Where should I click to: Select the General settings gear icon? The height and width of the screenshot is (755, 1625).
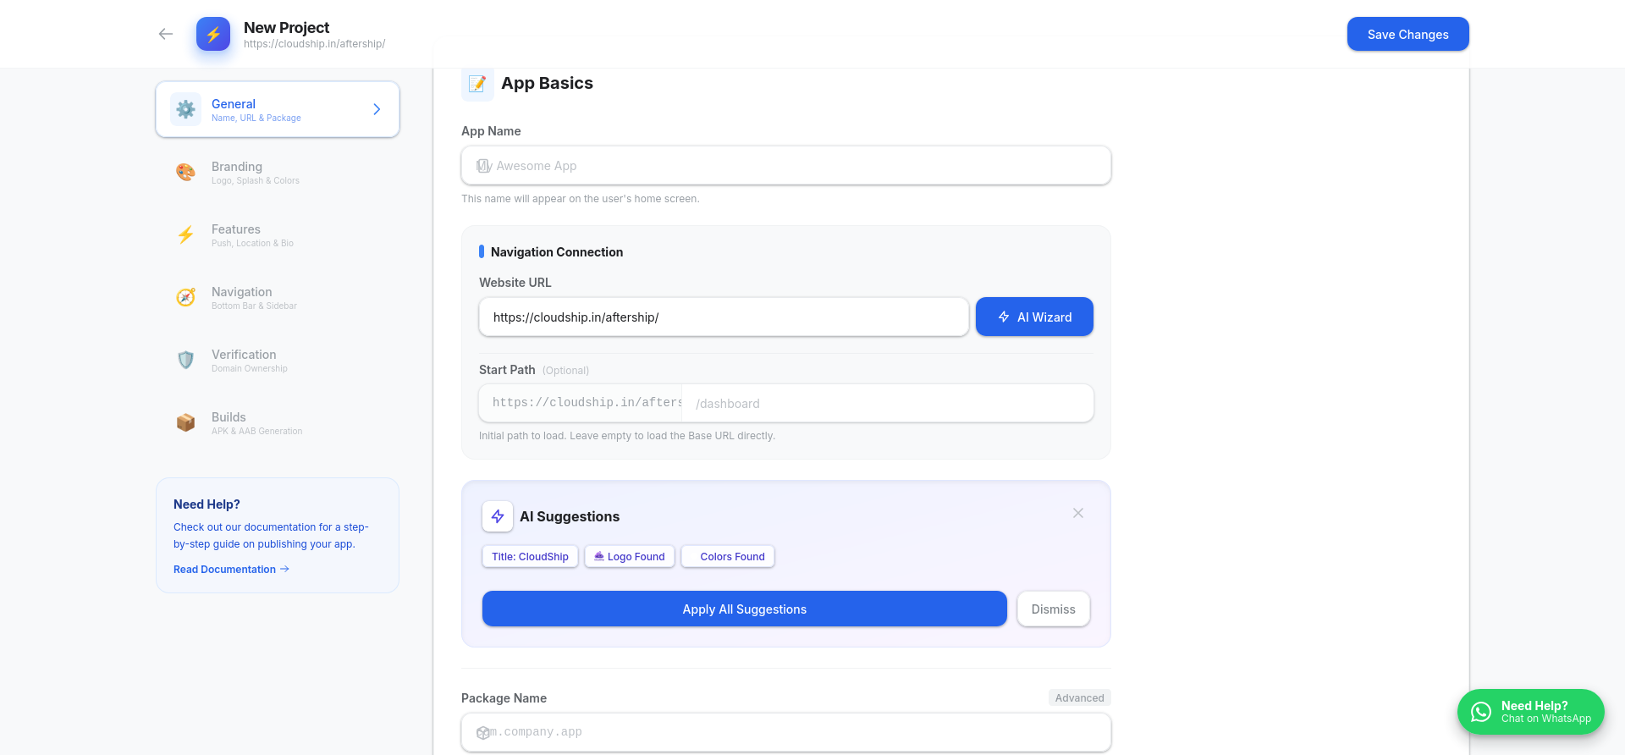pos(185,108)
